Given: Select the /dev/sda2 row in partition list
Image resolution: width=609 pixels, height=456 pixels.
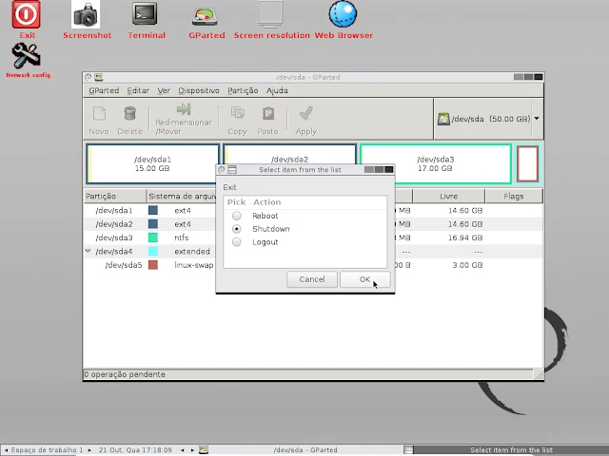Looking at the screenshot, I should 313,224.
